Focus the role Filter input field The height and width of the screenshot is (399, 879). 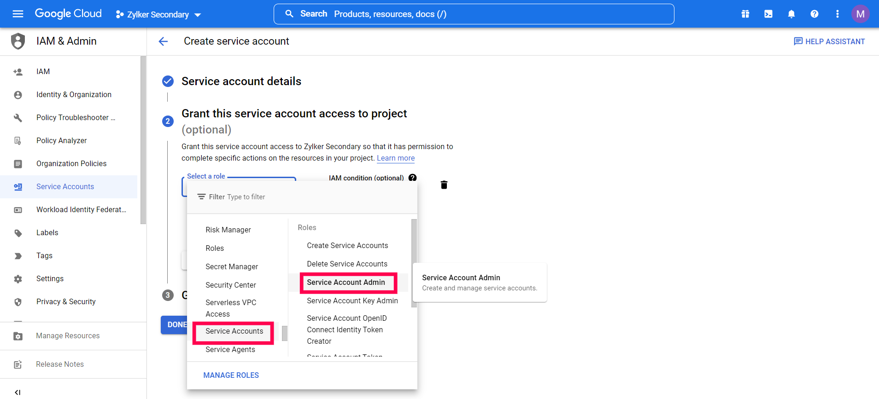click(302, 197)
